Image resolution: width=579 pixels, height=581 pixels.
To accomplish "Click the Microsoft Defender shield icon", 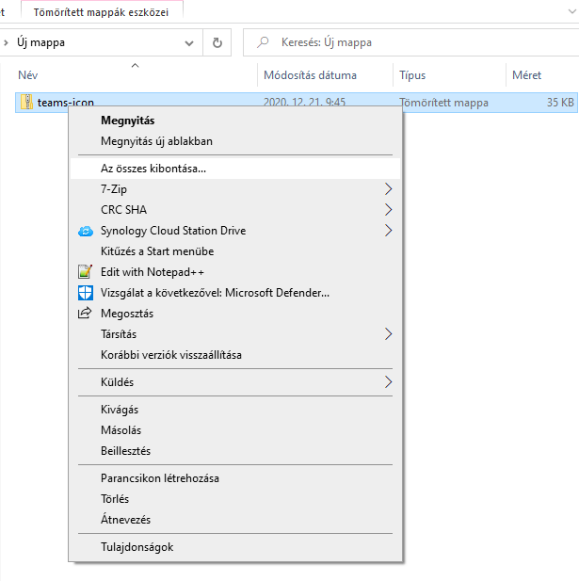I will [x=85, y=293].
